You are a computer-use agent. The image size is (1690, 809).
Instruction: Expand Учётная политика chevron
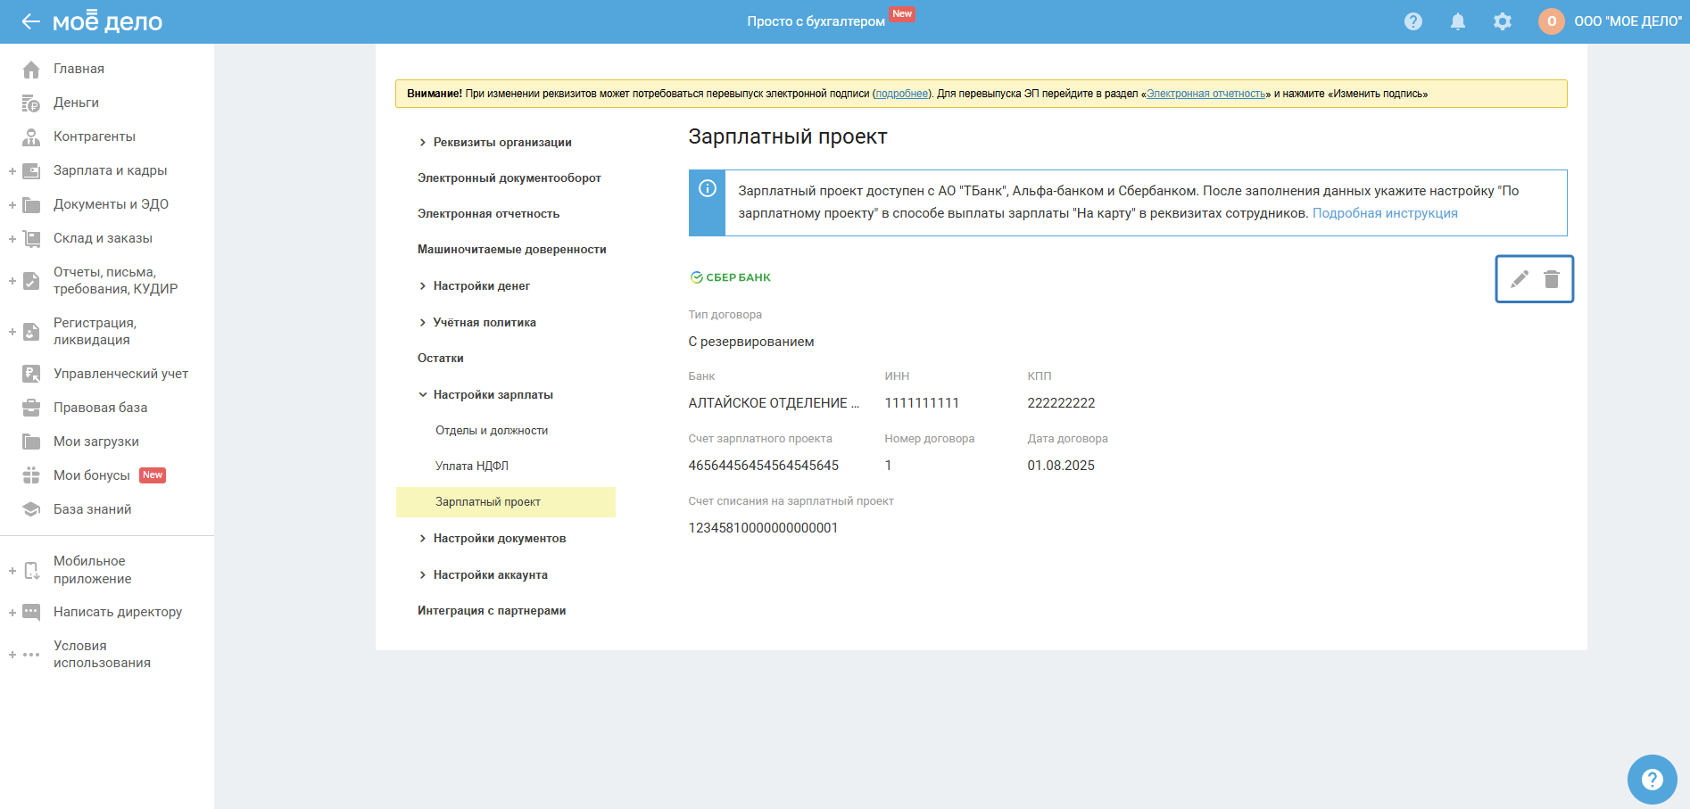(x=423, y=323)
